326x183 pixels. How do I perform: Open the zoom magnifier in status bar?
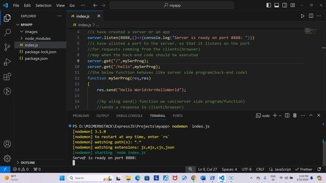(x=191, y=169)
